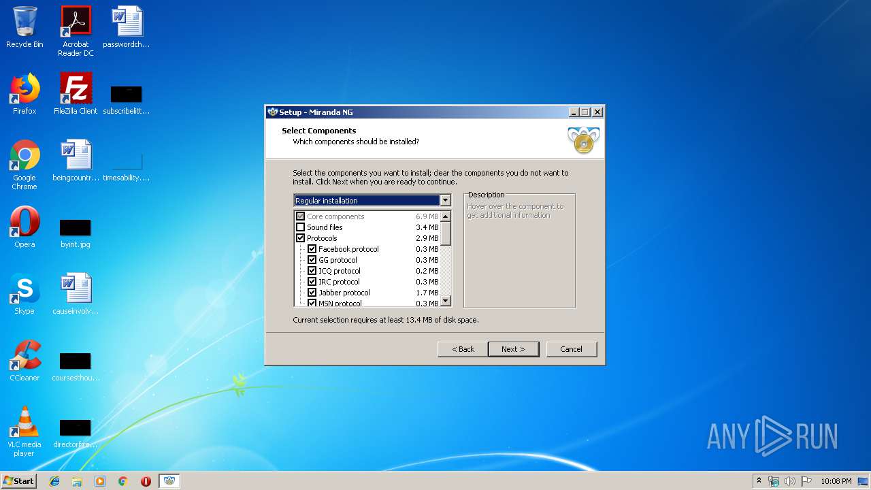
Task: Open the volume speaker tray icon
Action: pyautogui.click(x=789, y=481)
